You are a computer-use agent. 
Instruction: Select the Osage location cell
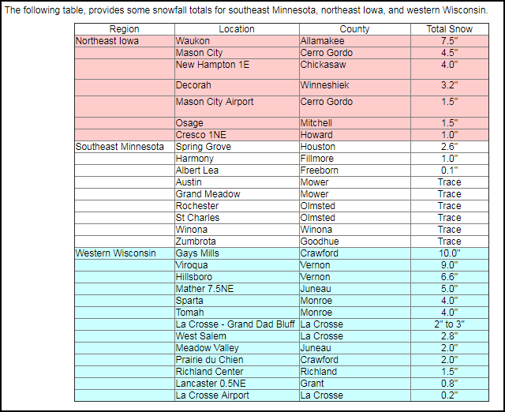pyautogui.click(x=237, y=123)
